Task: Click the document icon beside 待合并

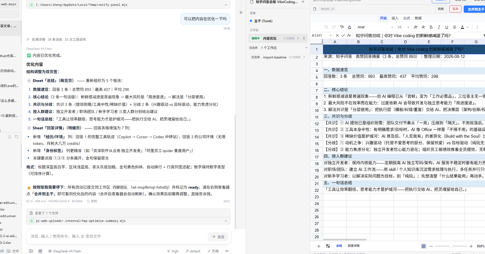Action: pyautogui.click(x=315, y=9)
